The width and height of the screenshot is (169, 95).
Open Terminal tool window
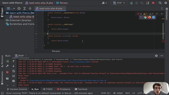point(81,89)
